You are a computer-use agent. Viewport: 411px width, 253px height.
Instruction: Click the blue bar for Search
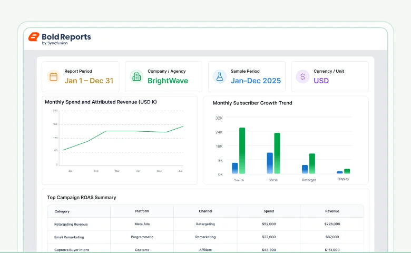click(235, 168)
